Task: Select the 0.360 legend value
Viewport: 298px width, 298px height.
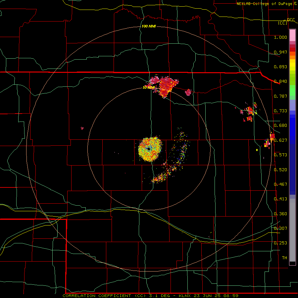Action: point(280,214)
